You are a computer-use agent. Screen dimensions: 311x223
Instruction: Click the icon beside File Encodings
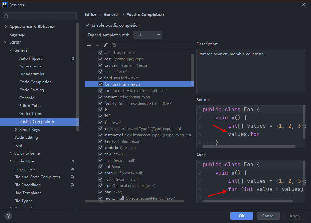(x=72, y=185)
